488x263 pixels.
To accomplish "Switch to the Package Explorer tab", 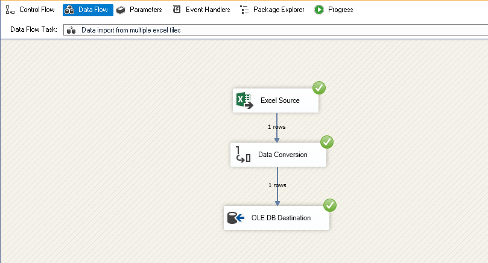I will click(x=279, y=10).
